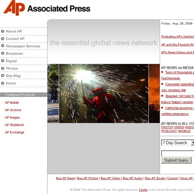194x194 pixels.
Task: Click the arrow bullet beside Photos
Action: click(2, 68)
